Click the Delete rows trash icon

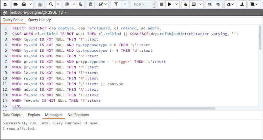point(91,5)
